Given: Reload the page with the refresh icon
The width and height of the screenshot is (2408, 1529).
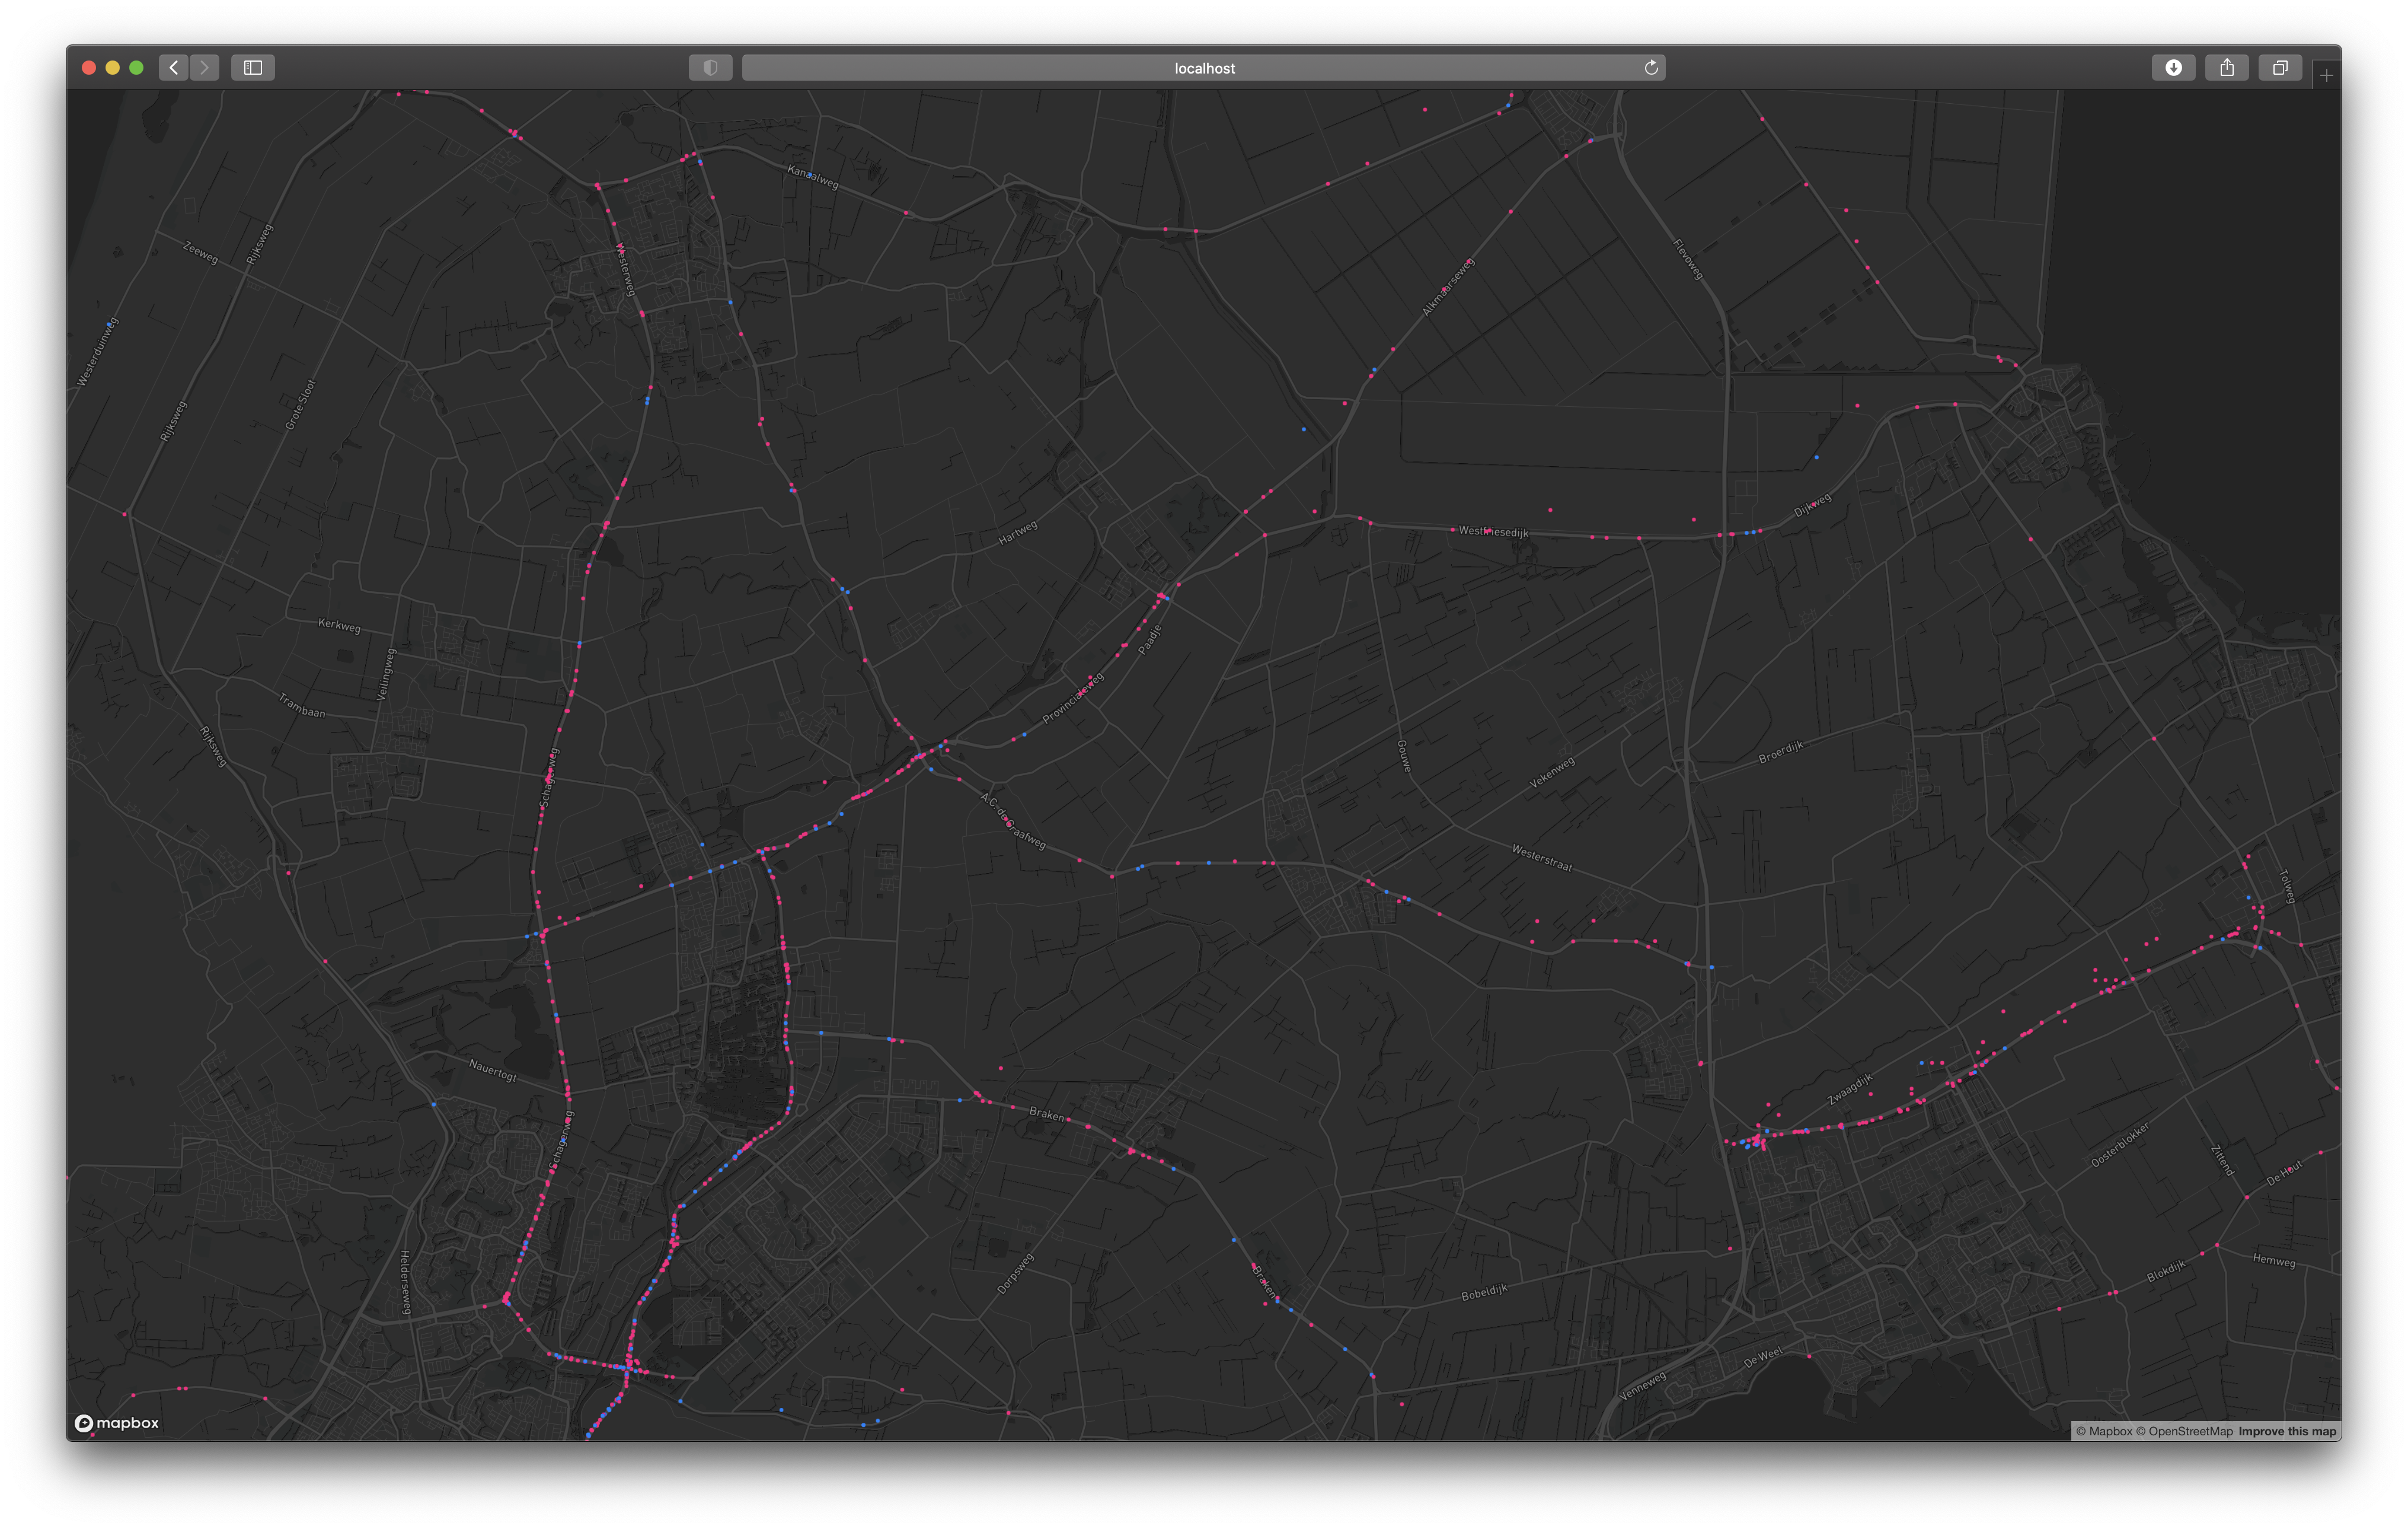Looking at the screenshot, I should coord(1651,67).
